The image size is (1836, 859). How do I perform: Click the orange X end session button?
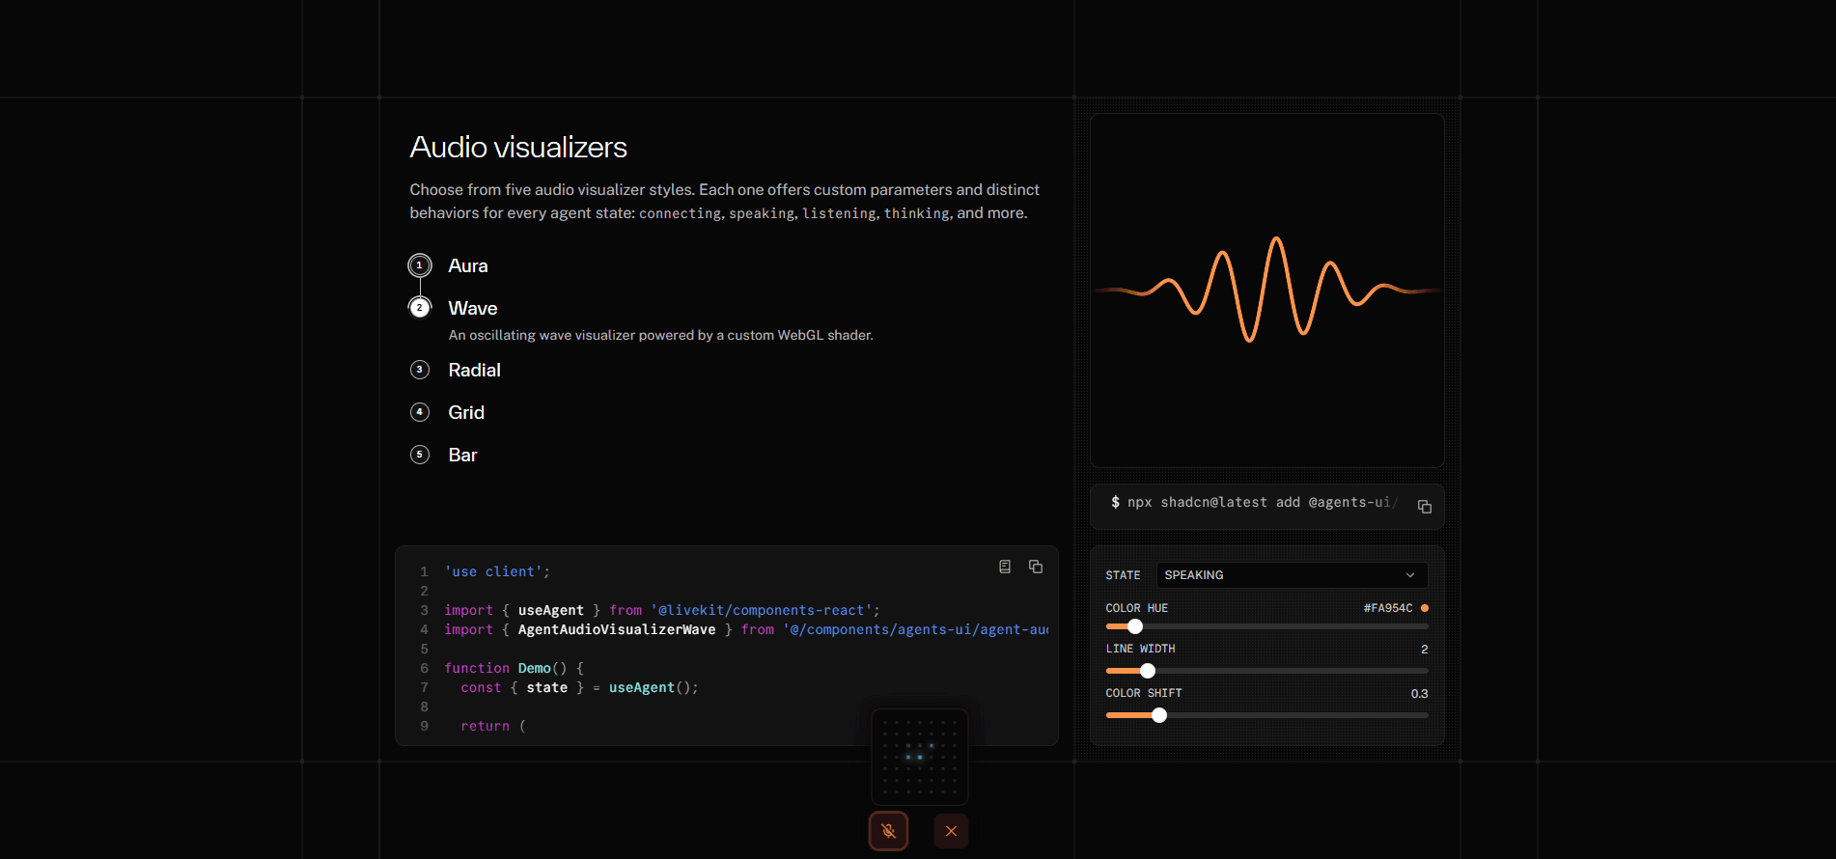coord(951,831)
